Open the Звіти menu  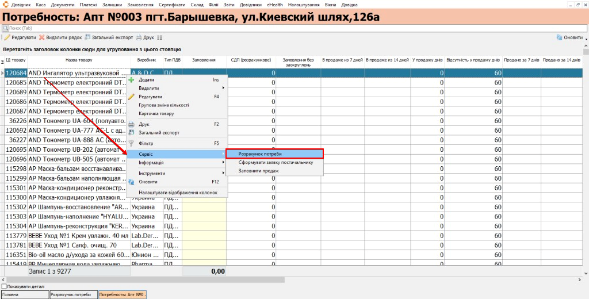pos(228,5)
